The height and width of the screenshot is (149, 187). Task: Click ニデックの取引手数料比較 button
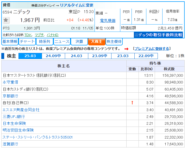159,35
